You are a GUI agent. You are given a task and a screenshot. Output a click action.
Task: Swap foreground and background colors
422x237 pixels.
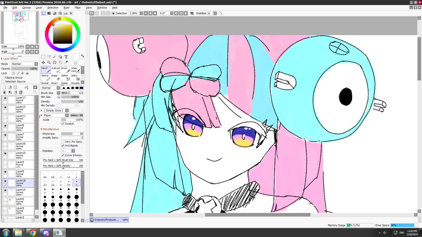[82, 56]
